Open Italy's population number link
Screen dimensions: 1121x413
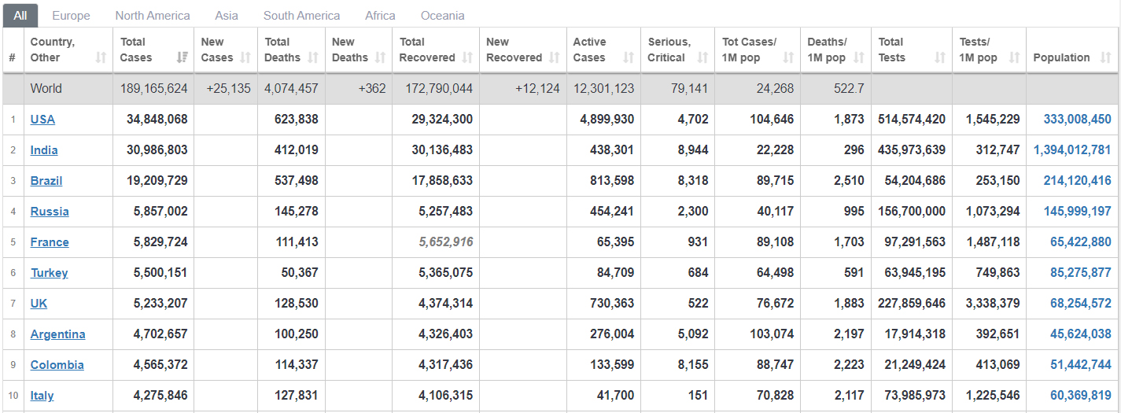(x=1080, y=396)
